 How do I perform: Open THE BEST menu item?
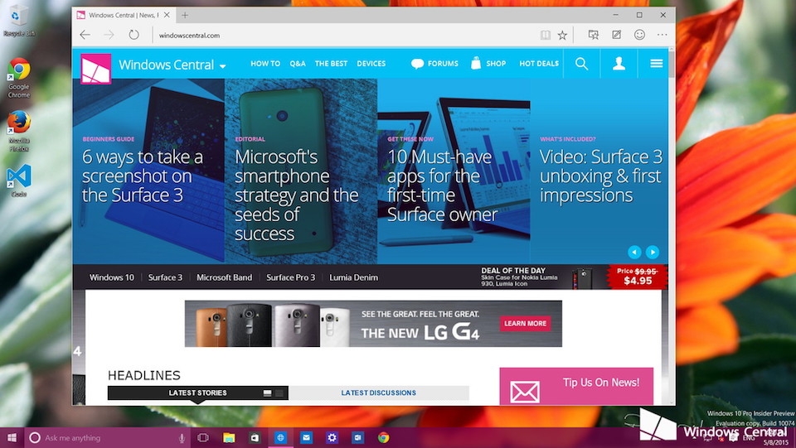click(331, 63)
